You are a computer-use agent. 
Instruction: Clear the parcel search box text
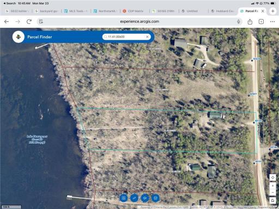147,37
